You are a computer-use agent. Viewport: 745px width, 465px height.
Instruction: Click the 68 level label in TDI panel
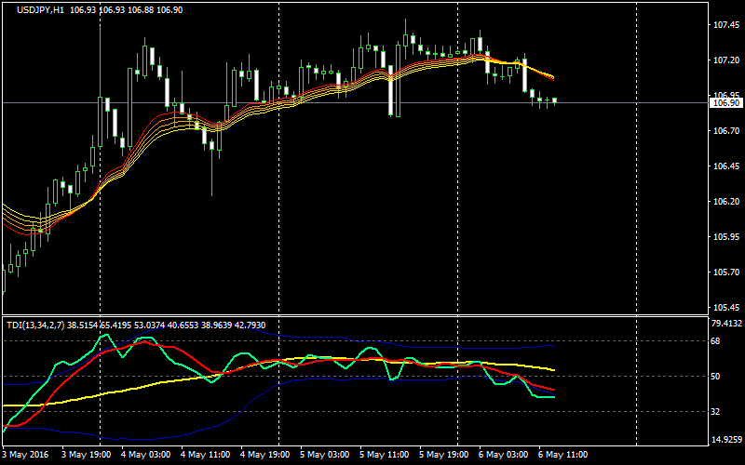[x=716, y=341]
